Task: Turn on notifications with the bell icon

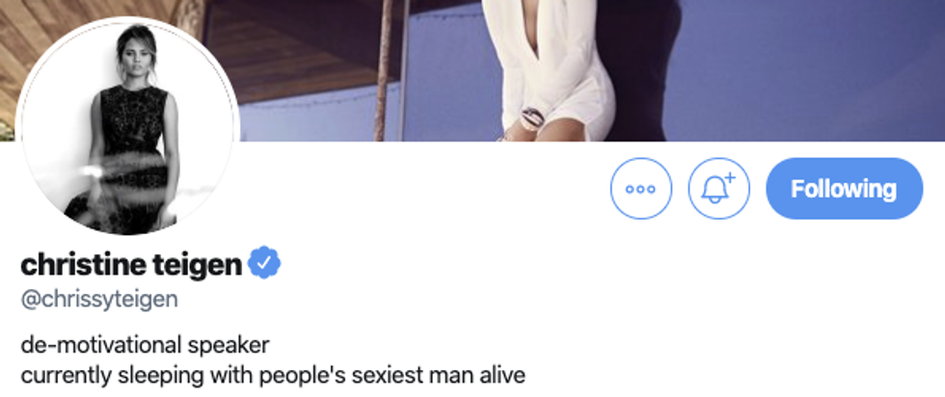Action: pyautogui.click(x=718, y=189)
